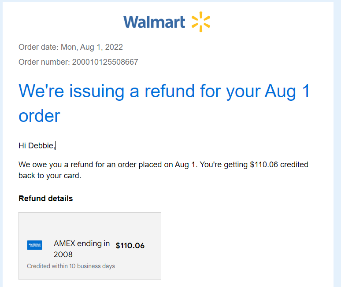Click the "AMEX ending in 2008" text
This screenshot has height=287, width=341.
tap(82, 249)
